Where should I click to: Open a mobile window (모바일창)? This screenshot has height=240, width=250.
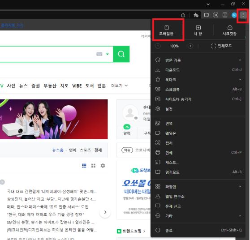click(x=166, y=30)
